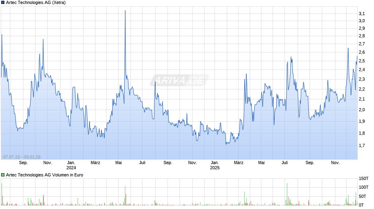374x209 pixels.
Task: Select the label Artec Technologies AG Volumen in Euro
Action: pos(45,175)
